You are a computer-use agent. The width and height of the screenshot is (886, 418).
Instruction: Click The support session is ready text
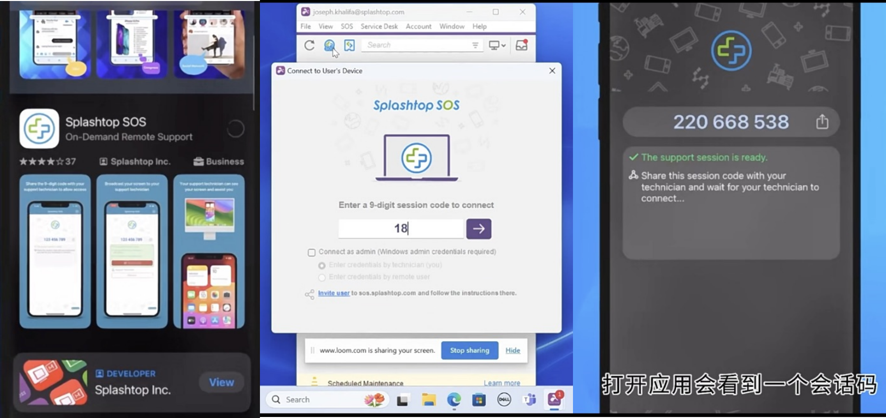(704, 157)
